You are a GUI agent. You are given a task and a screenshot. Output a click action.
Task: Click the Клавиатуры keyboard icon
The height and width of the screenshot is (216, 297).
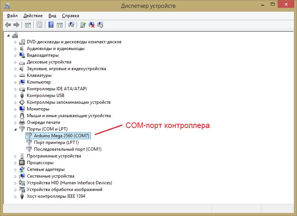click(22, 75)
